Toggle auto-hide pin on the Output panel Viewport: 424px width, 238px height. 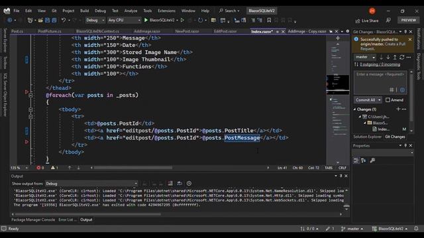point(341,176)
